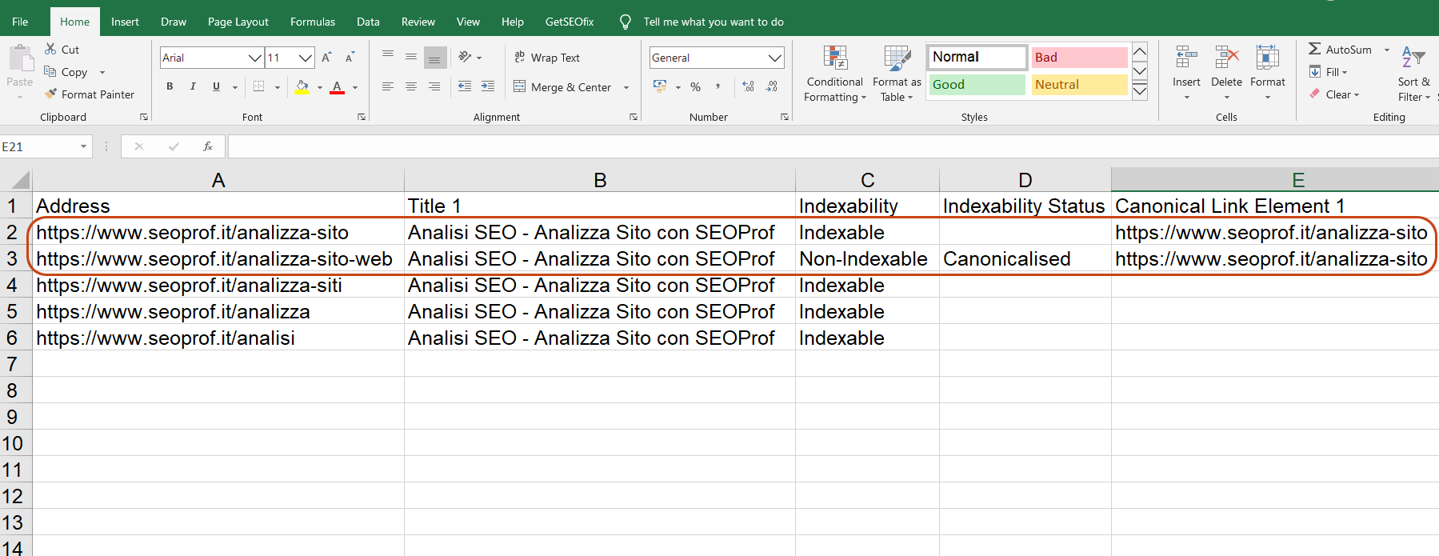Open Conditional Formatting menu

pos(834,74)
